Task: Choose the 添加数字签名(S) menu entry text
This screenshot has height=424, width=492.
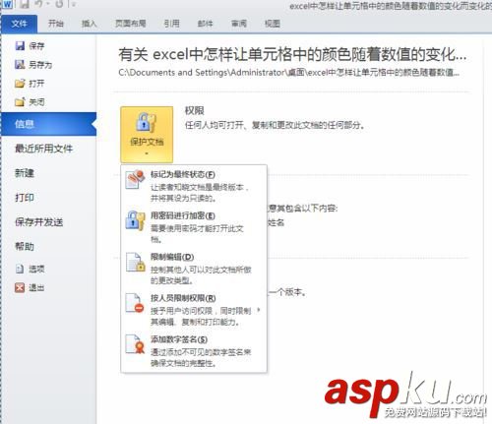Action: (179, 339)
